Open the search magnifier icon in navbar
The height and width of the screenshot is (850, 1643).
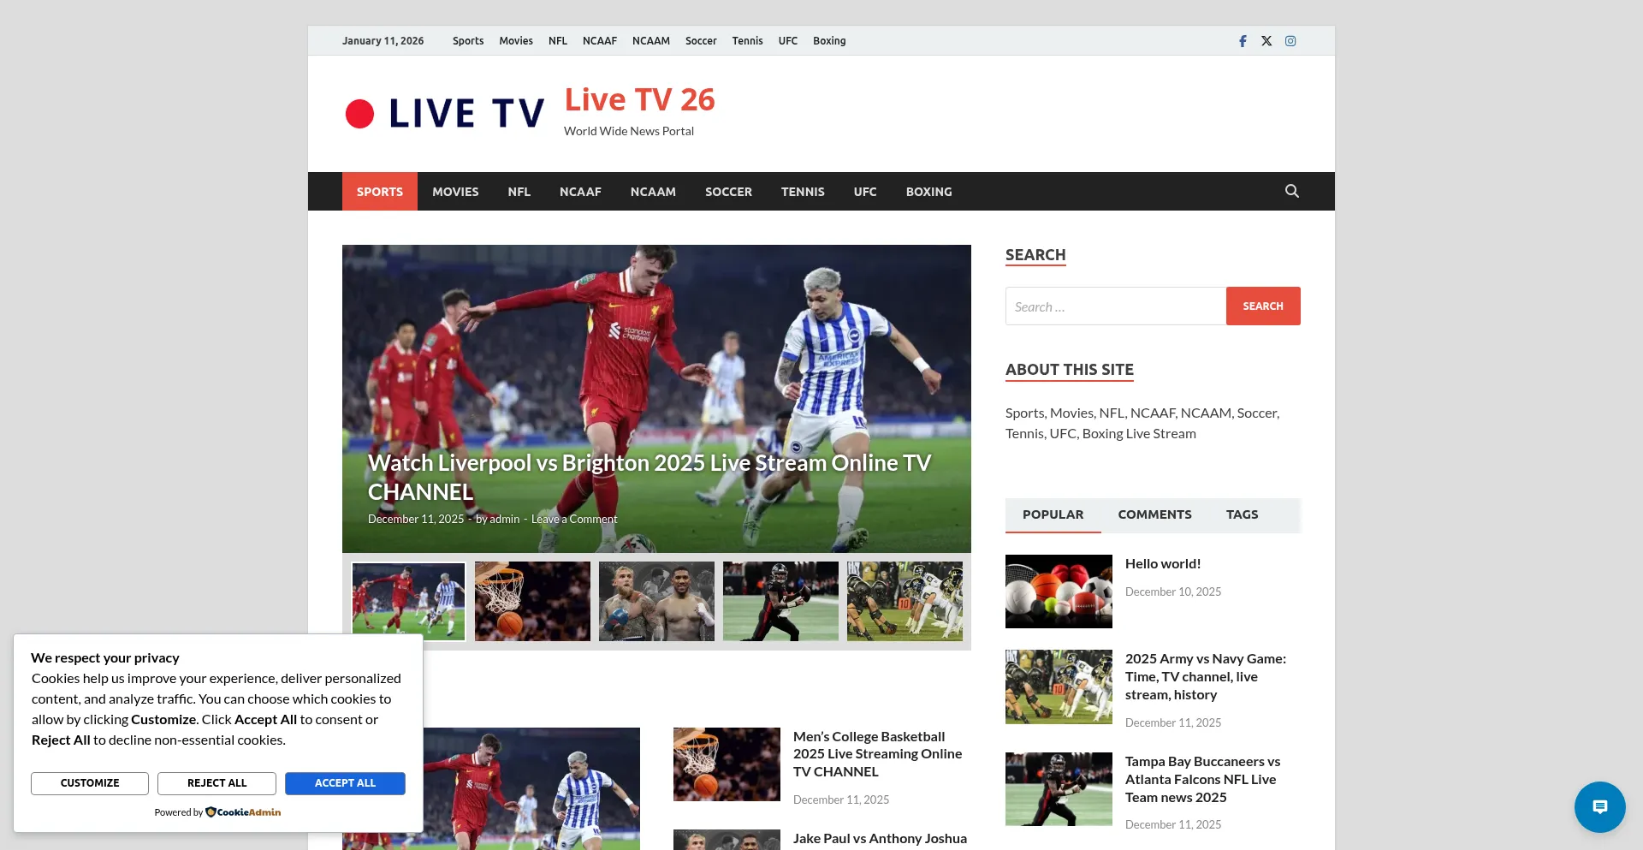(x=1291, y=191)
